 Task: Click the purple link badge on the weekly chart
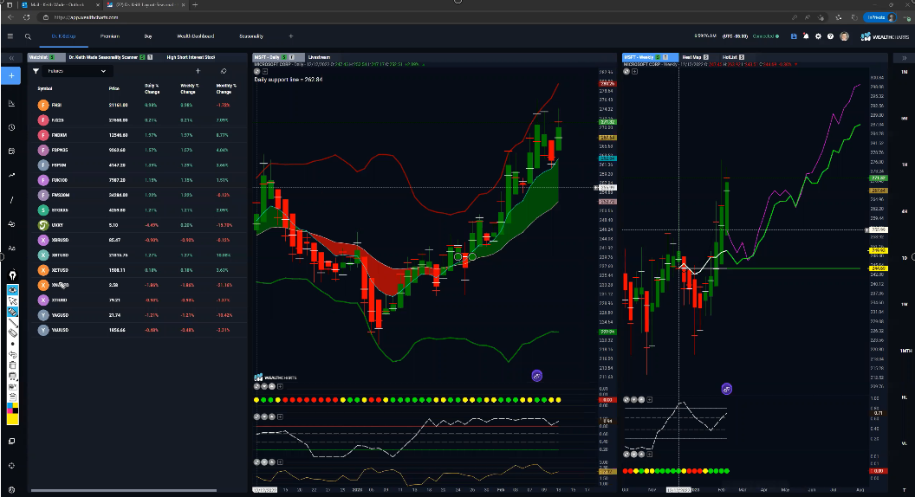726,389
